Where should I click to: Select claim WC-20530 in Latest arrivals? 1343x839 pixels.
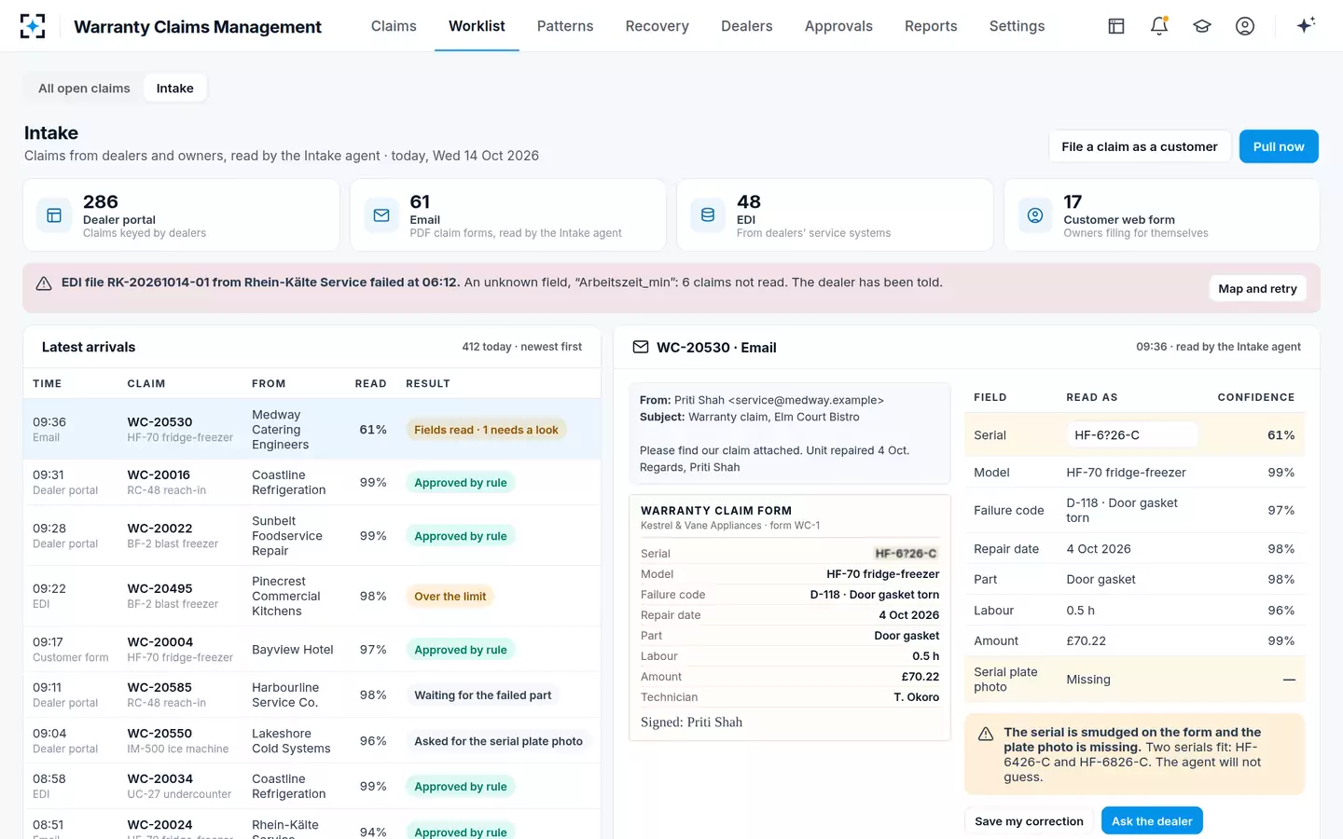tap(312, 430)
